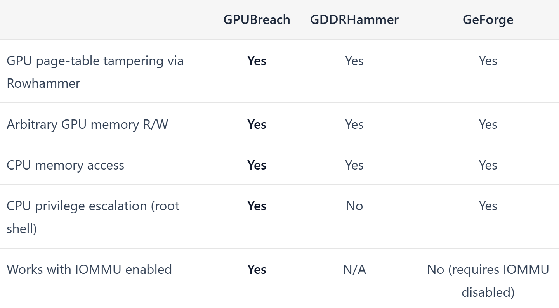This screenshot has height=308, width=559.
Task: Click the GPUBreach column header
Action: tap(257, 20)
